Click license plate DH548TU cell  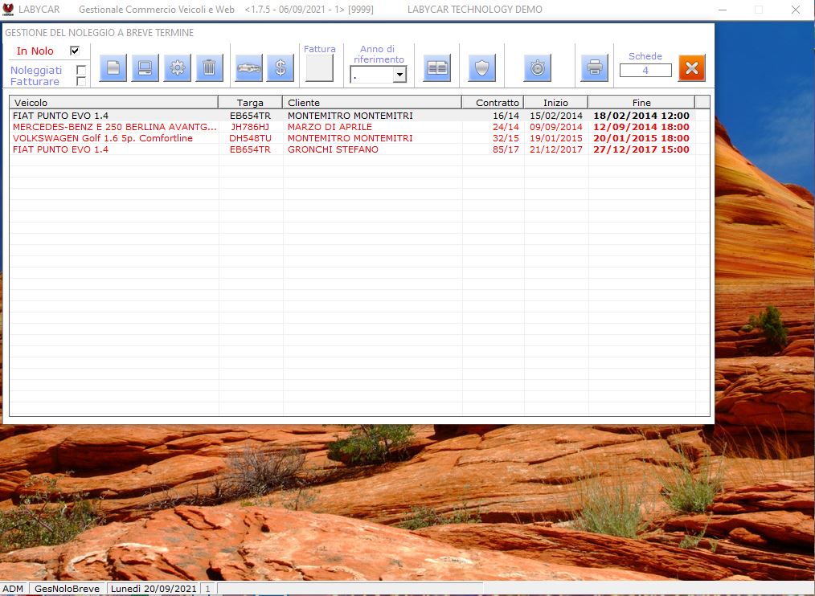point(250,138)
